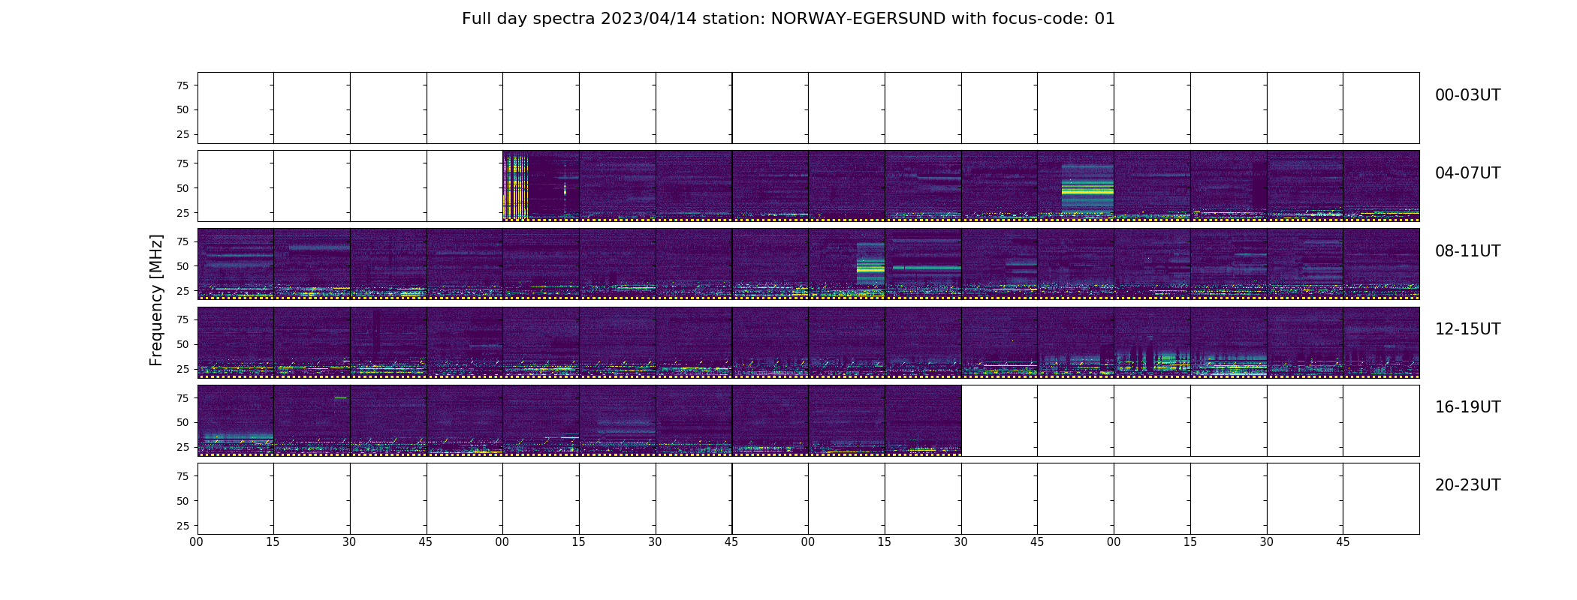Click the 75 tick of the 12-15UT row
Screen dimensions: 1577x600
pos(182,319)
